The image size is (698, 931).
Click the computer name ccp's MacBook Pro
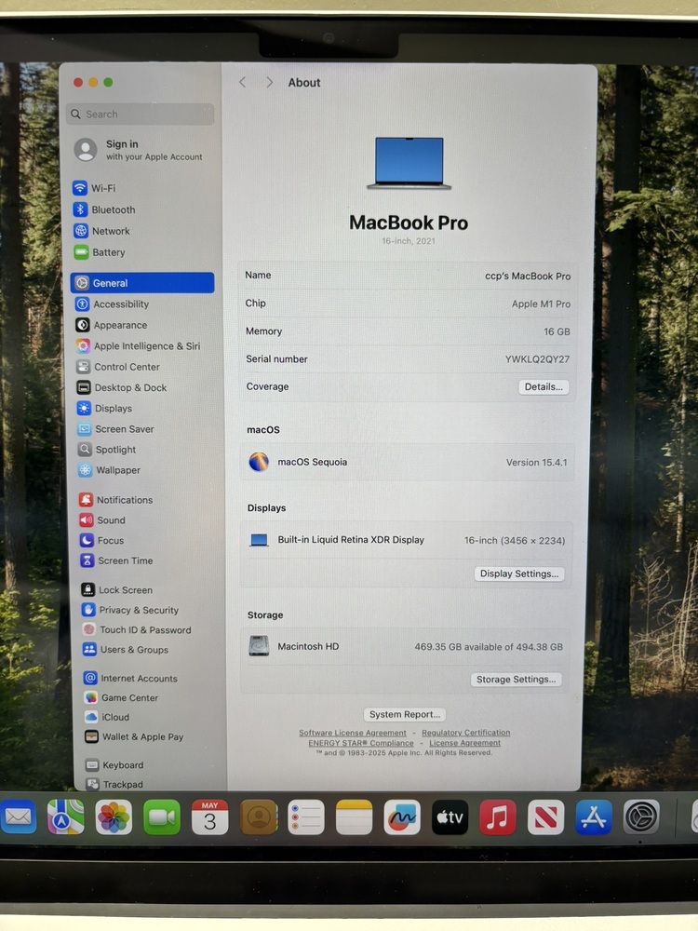coord(528,277)
